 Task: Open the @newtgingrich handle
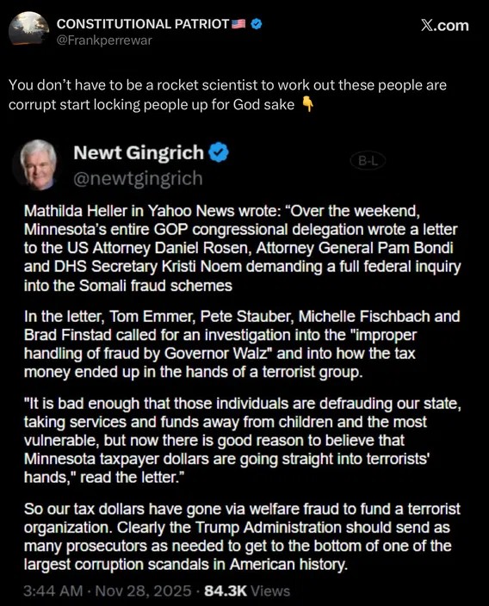[x=138, y=178]
